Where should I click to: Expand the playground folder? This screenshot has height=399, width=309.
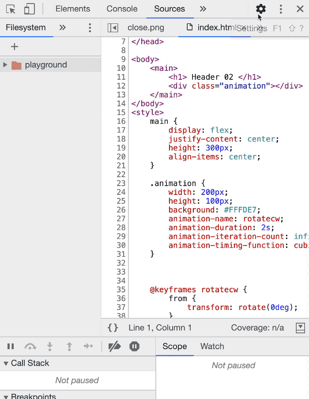tap(5, 65)
